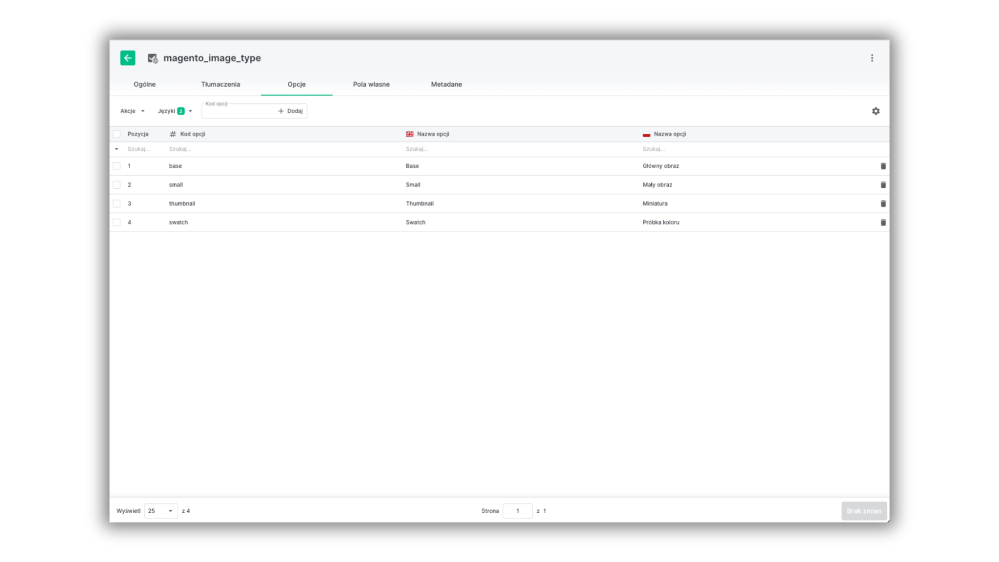Open the Metadane tab
The image size is (999, 562).
tap(446, 84)
